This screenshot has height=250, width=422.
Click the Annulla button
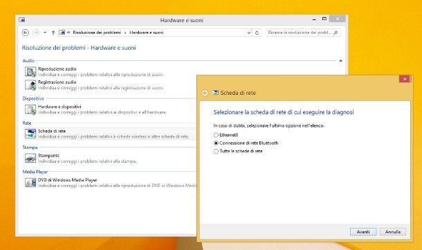393,232
